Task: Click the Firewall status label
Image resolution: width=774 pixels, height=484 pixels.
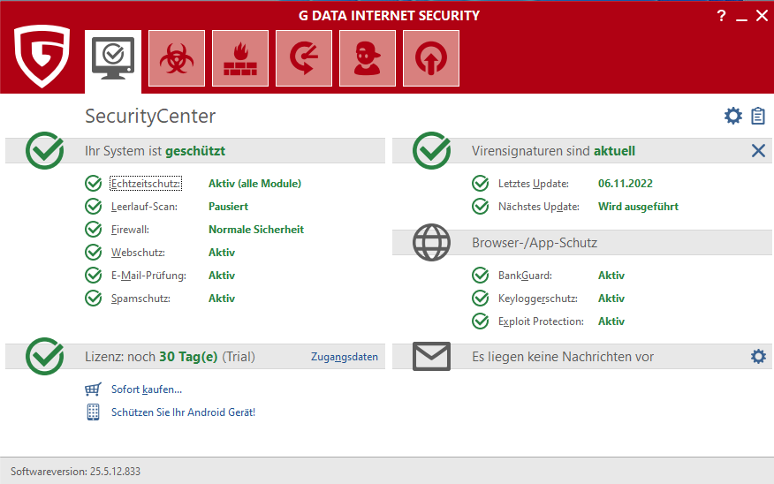Action: 130,230
